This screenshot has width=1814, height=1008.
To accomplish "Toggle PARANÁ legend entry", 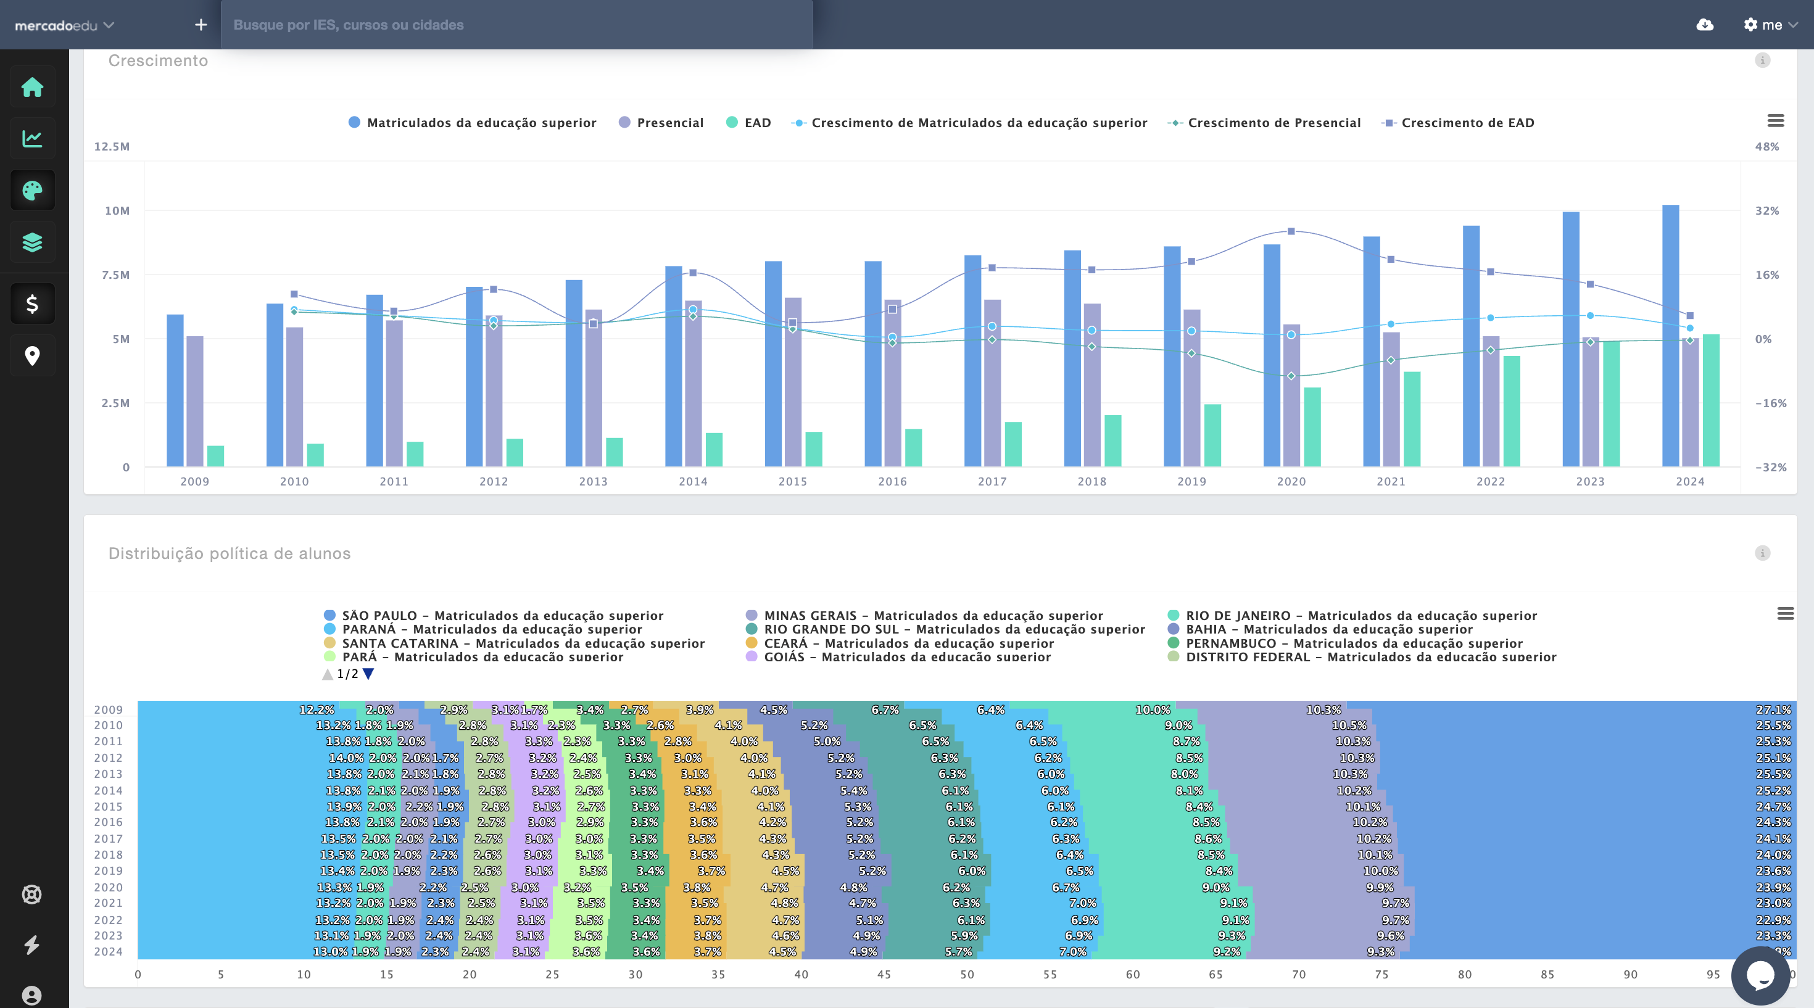I will (483, 629).
